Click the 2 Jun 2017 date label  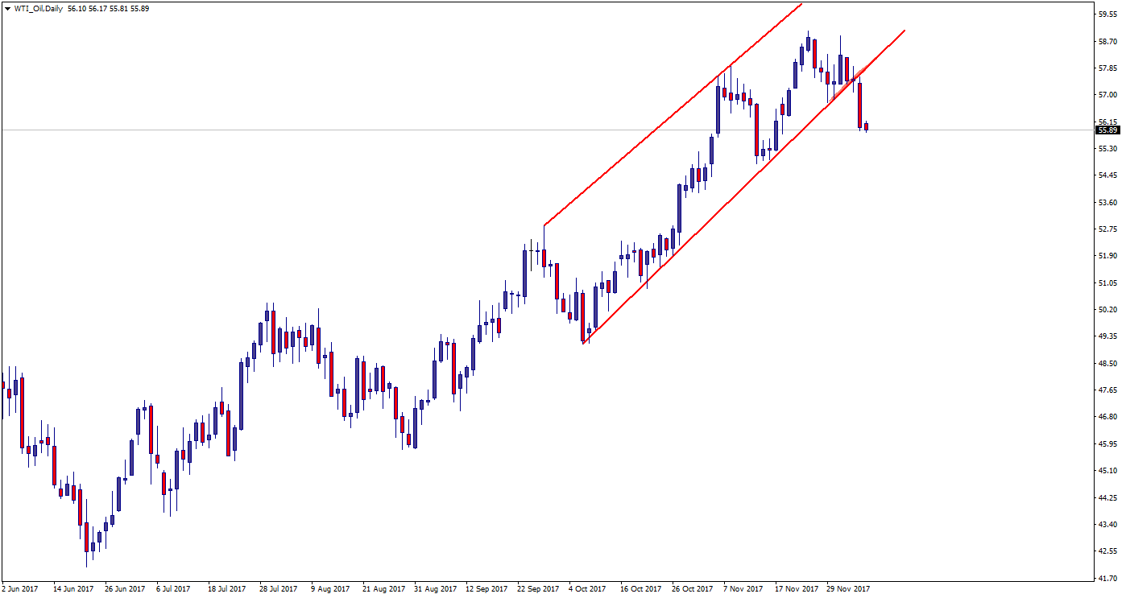pyautogui.click(x=22, y=589)
